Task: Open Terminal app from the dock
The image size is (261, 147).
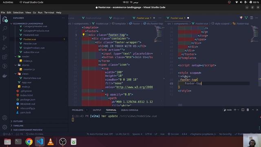Action: pyautogui.click(x=18, y=142)
